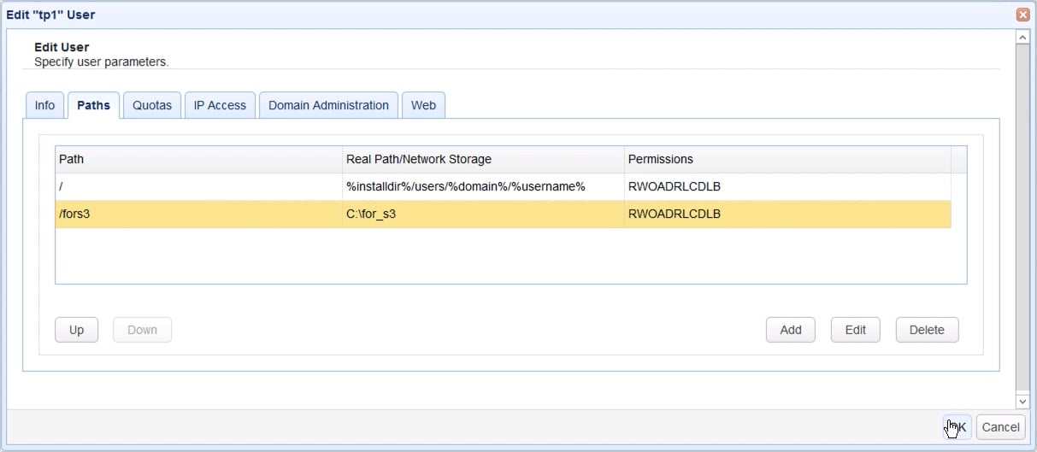The width and height of the screenshot is (1037, 452).
Task: Switch to the Info tab
Action: [44, 105]
